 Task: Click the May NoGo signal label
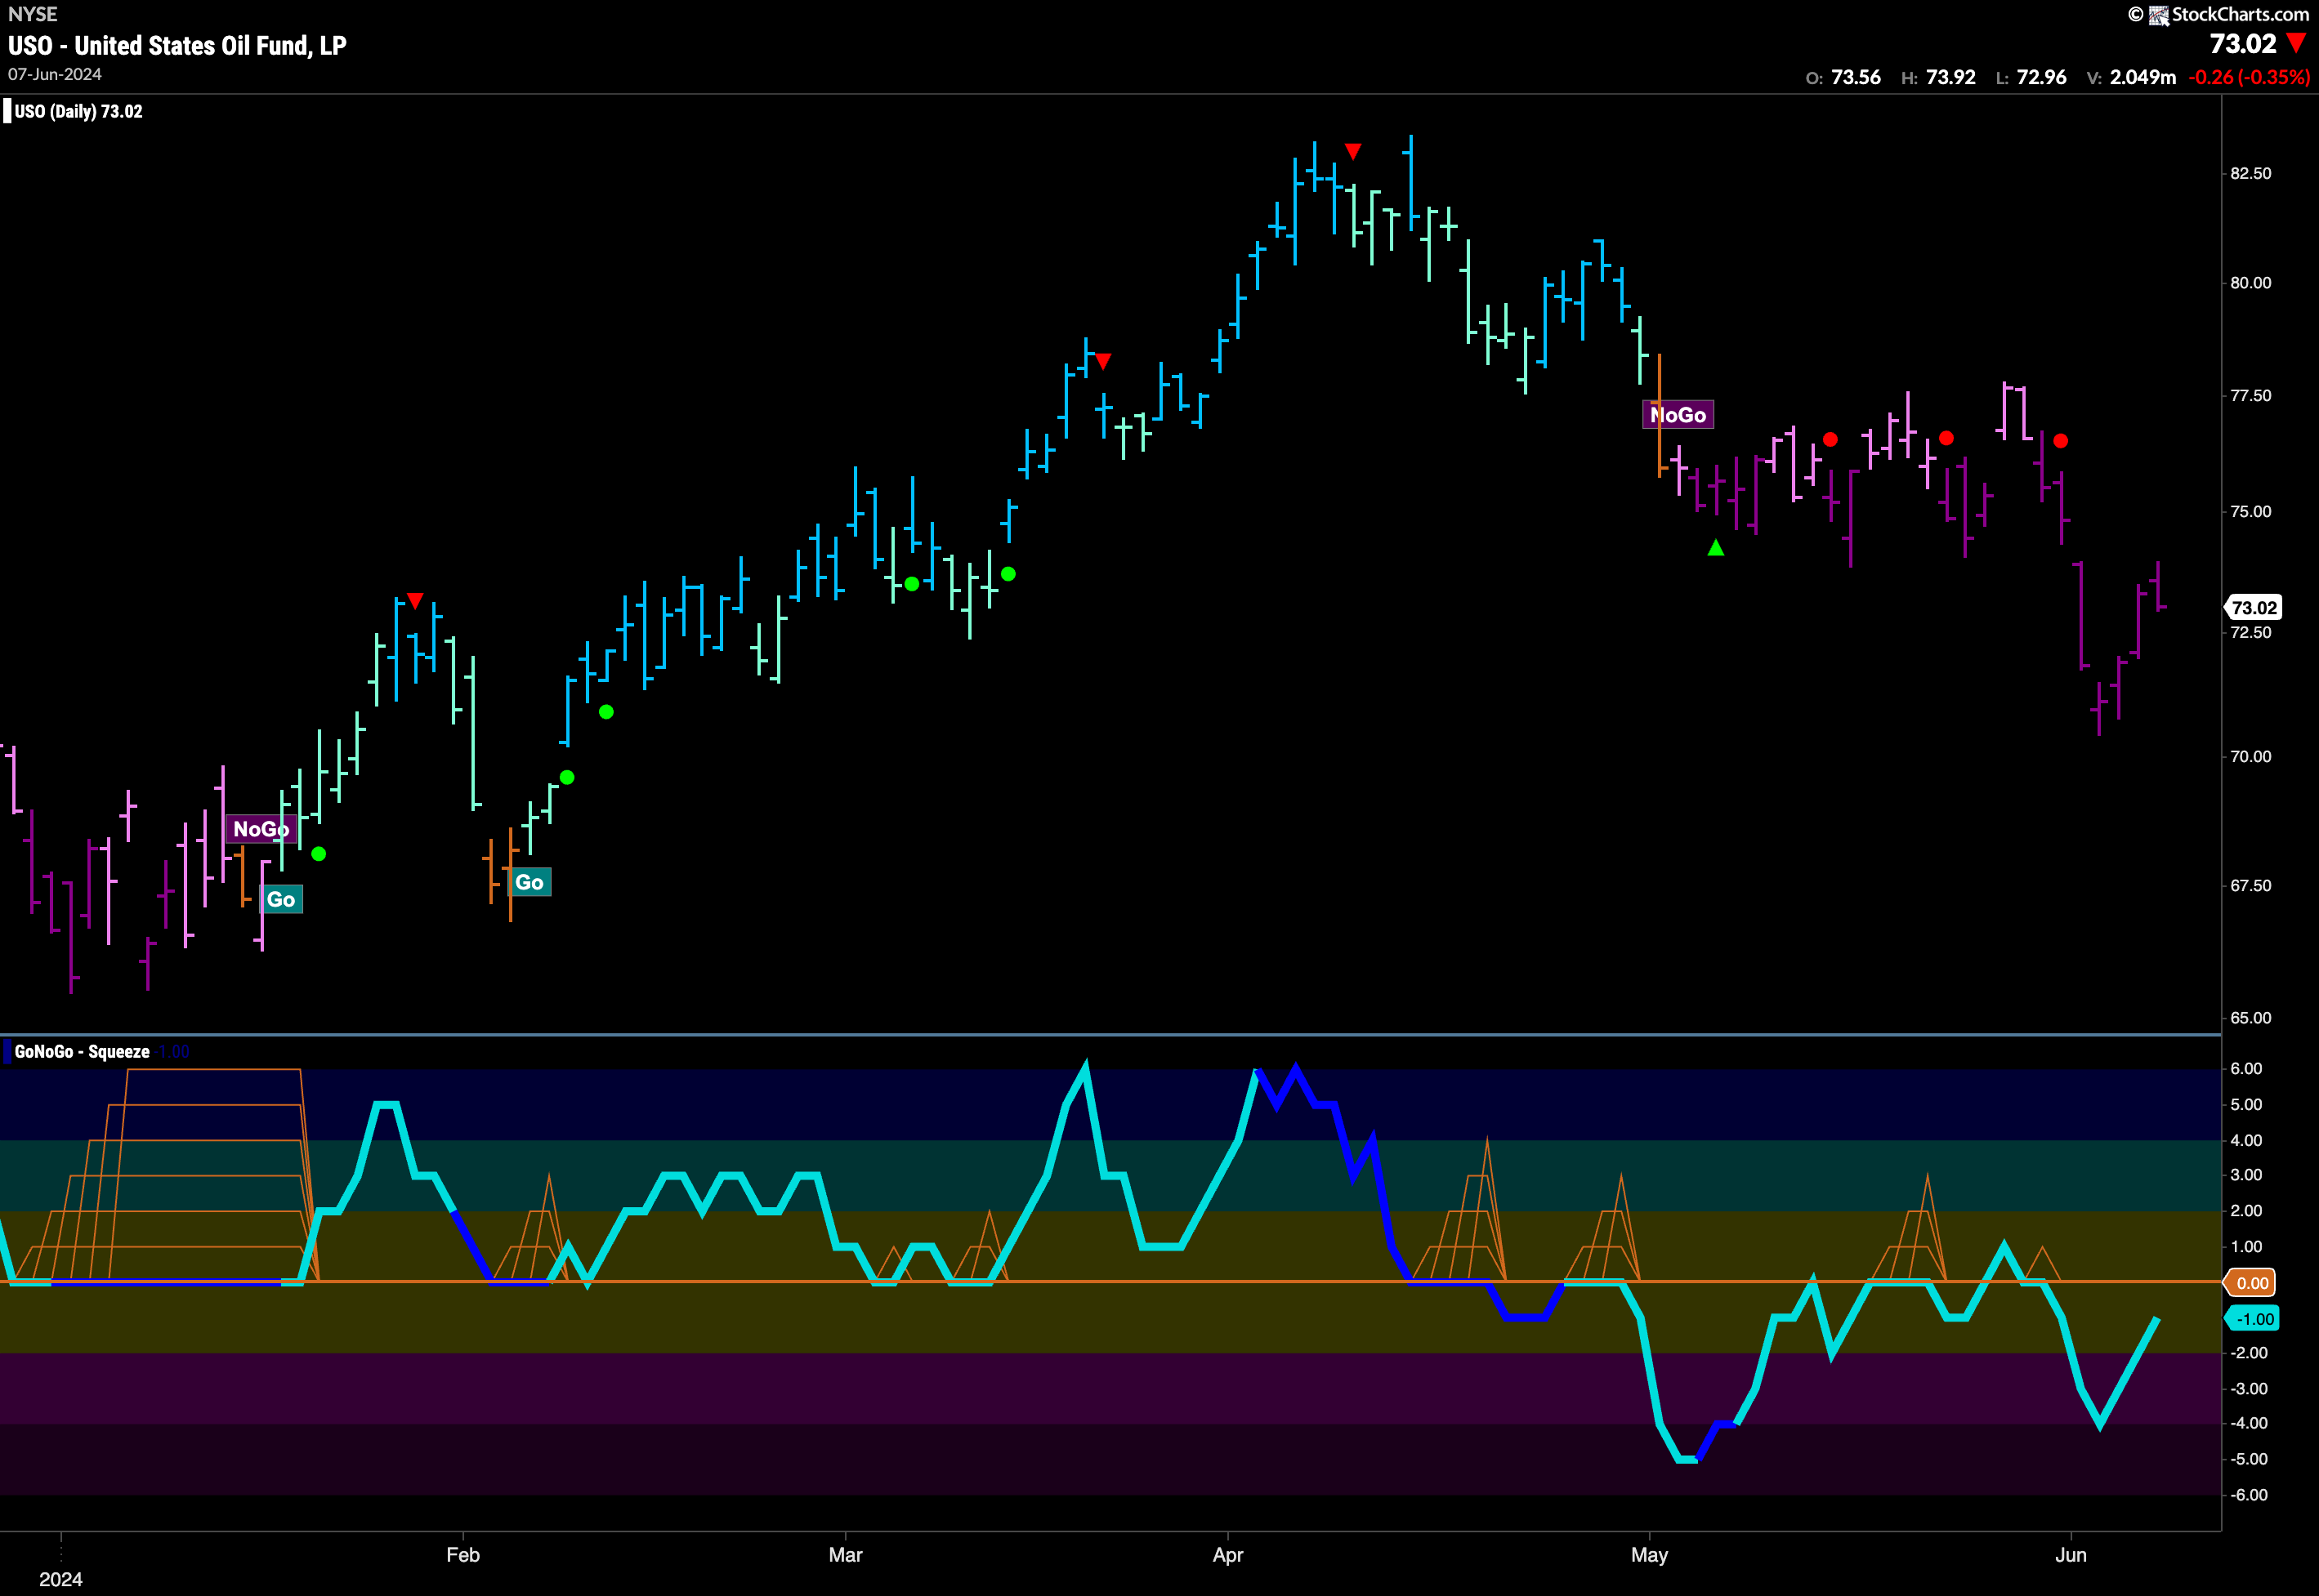[x=1678, y=415]
